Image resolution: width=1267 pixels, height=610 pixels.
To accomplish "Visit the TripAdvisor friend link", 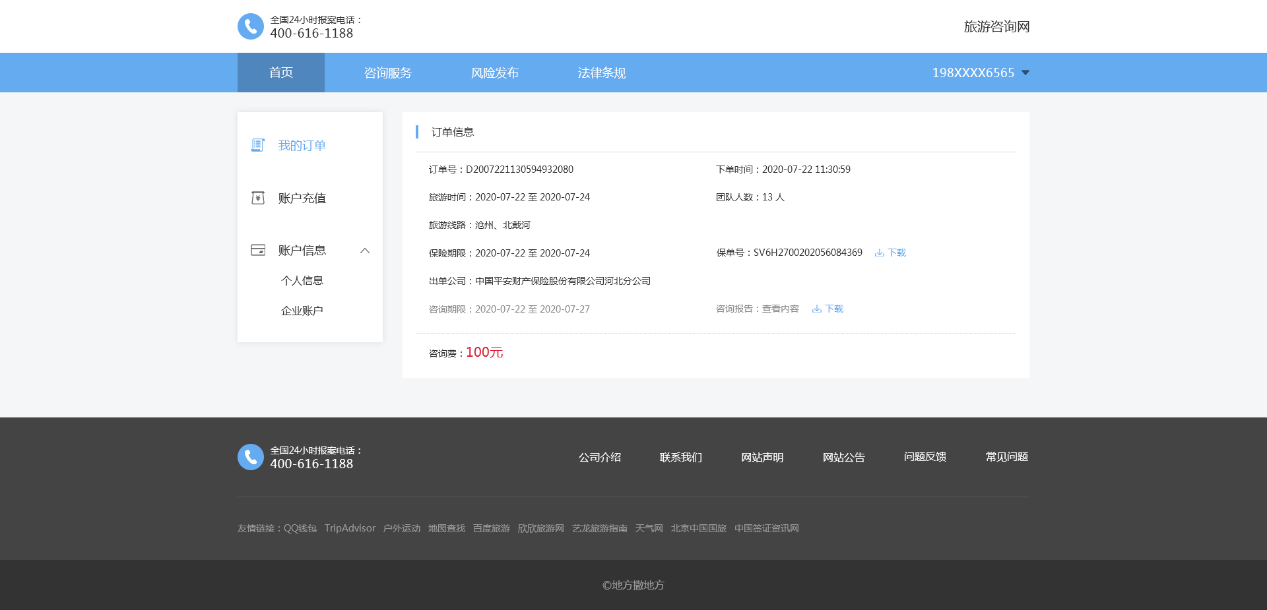I will tap(350, 528).
